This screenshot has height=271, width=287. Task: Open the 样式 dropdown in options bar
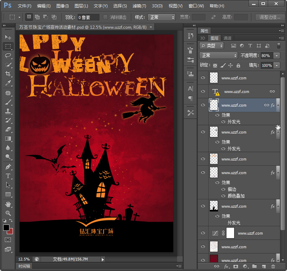[161, 17]
